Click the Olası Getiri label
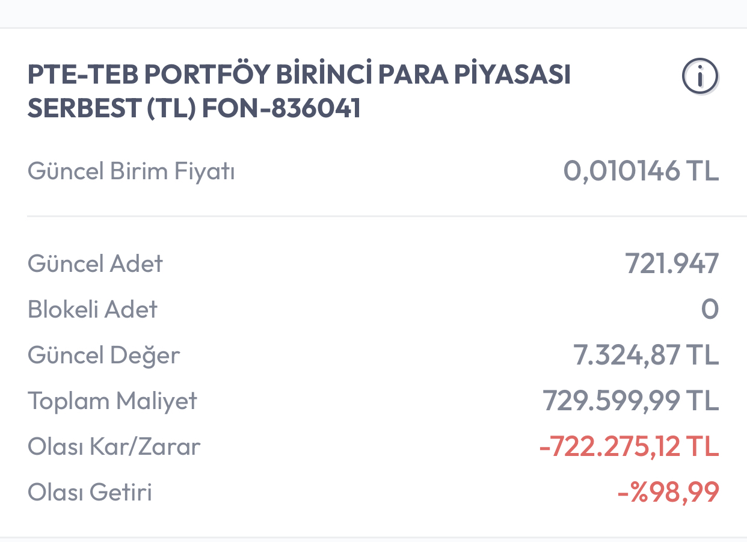This screenshot has width=747, height=542. (90, 493)
